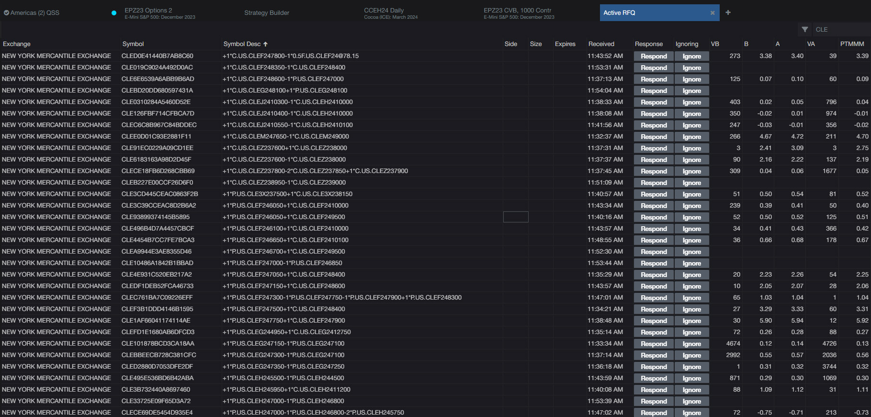The image size is (871, 417).
Task: Close the Active RFQ tab
Action: click(x=713, y=13)
